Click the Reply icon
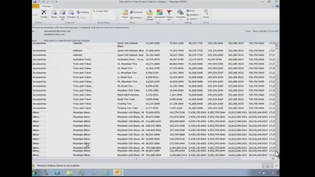The width and height of the screenshot is (315, 177). [x=54, y=14]
